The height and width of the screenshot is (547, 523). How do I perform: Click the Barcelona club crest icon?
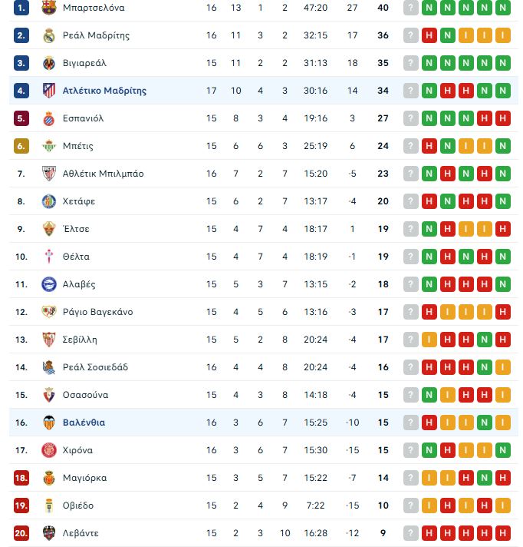coord(49,8)
